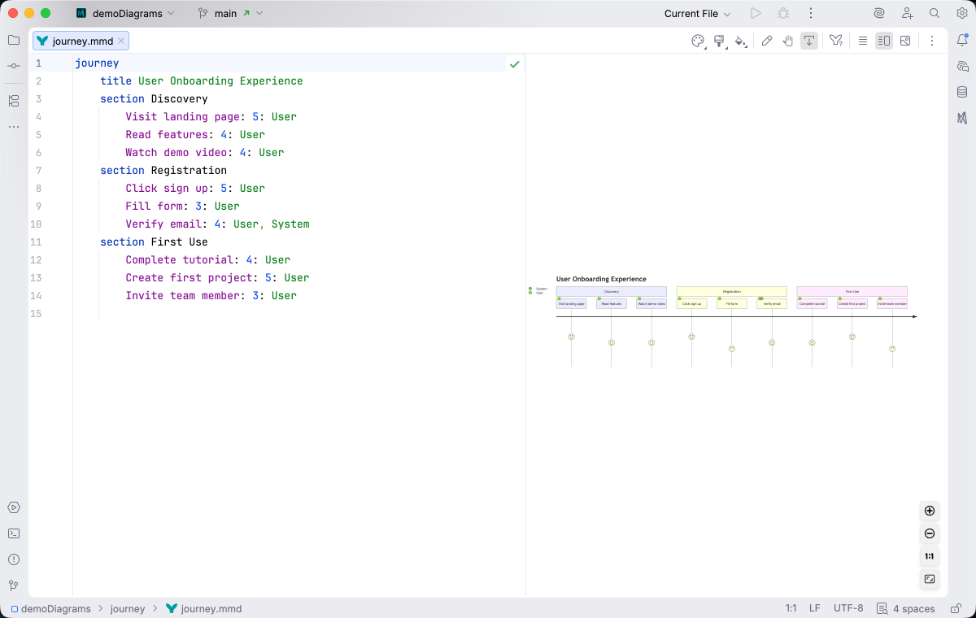976x618 pixels.
Task: Click the 'journey' keyword on line 1
Action: pos(97,63)
